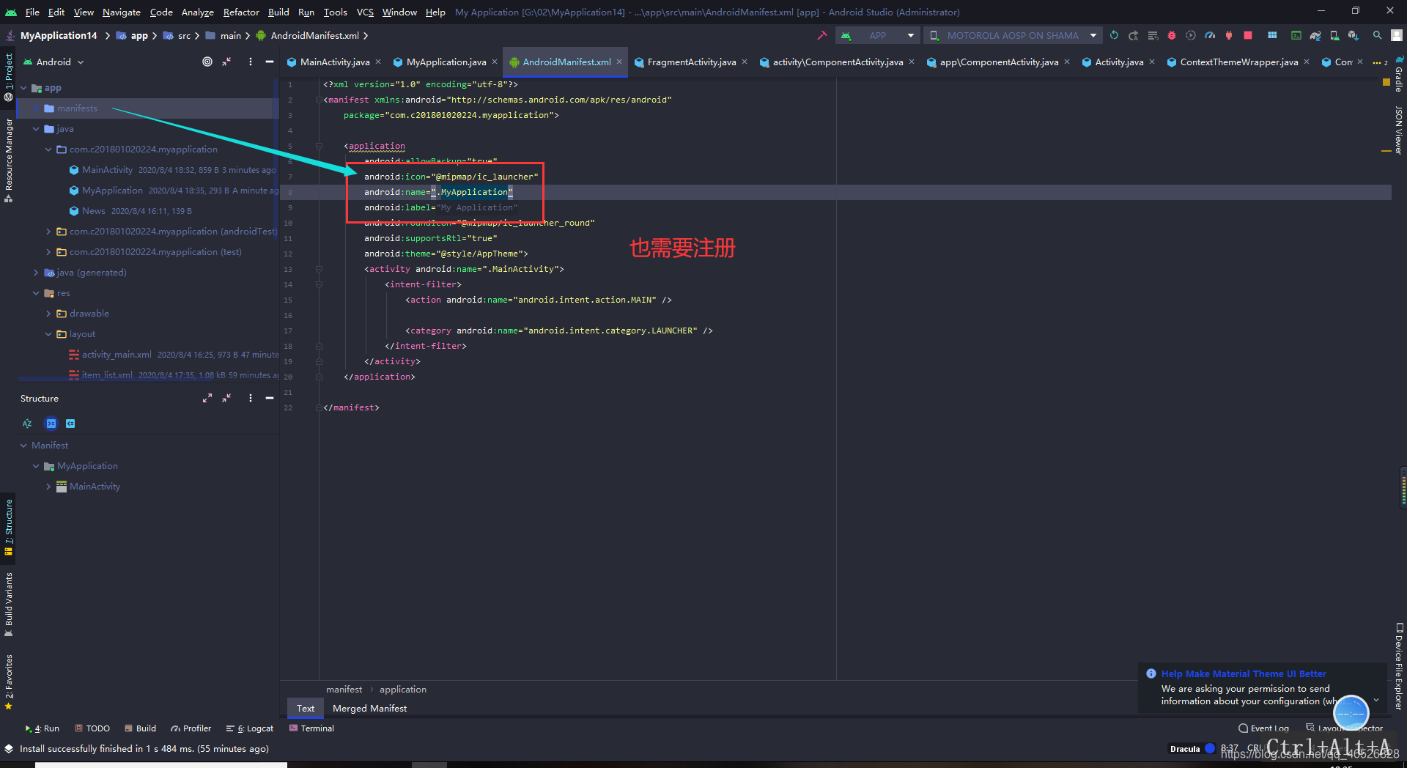Screen dimensions: 1407x768
Task: Collapse the Manifest node in Structure
Action: [23, 446]
